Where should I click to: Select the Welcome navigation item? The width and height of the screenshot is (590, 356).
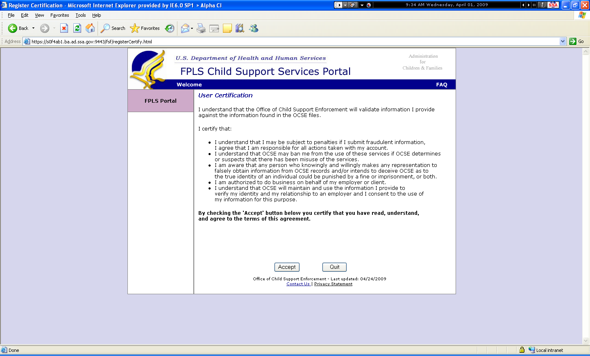click(189, 85)
